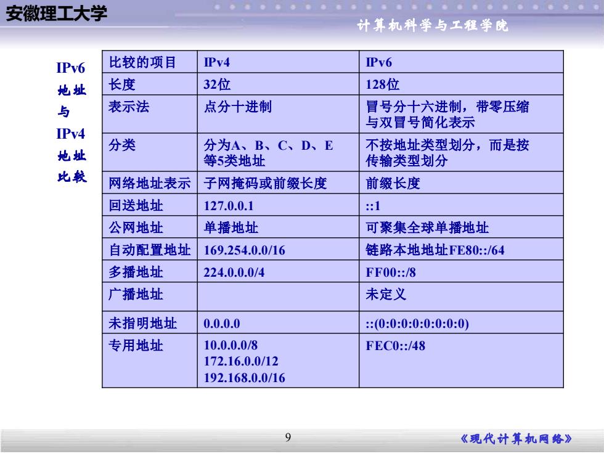Click the 192.168.0.0/16 address text
Image resolution: width=604 pixels, height=453 pixels.
tap(244, 377)
